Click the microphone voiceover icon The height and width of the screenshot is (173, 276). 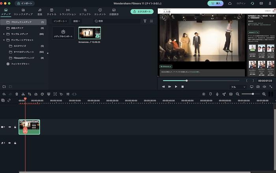click(x=217, y=94)
